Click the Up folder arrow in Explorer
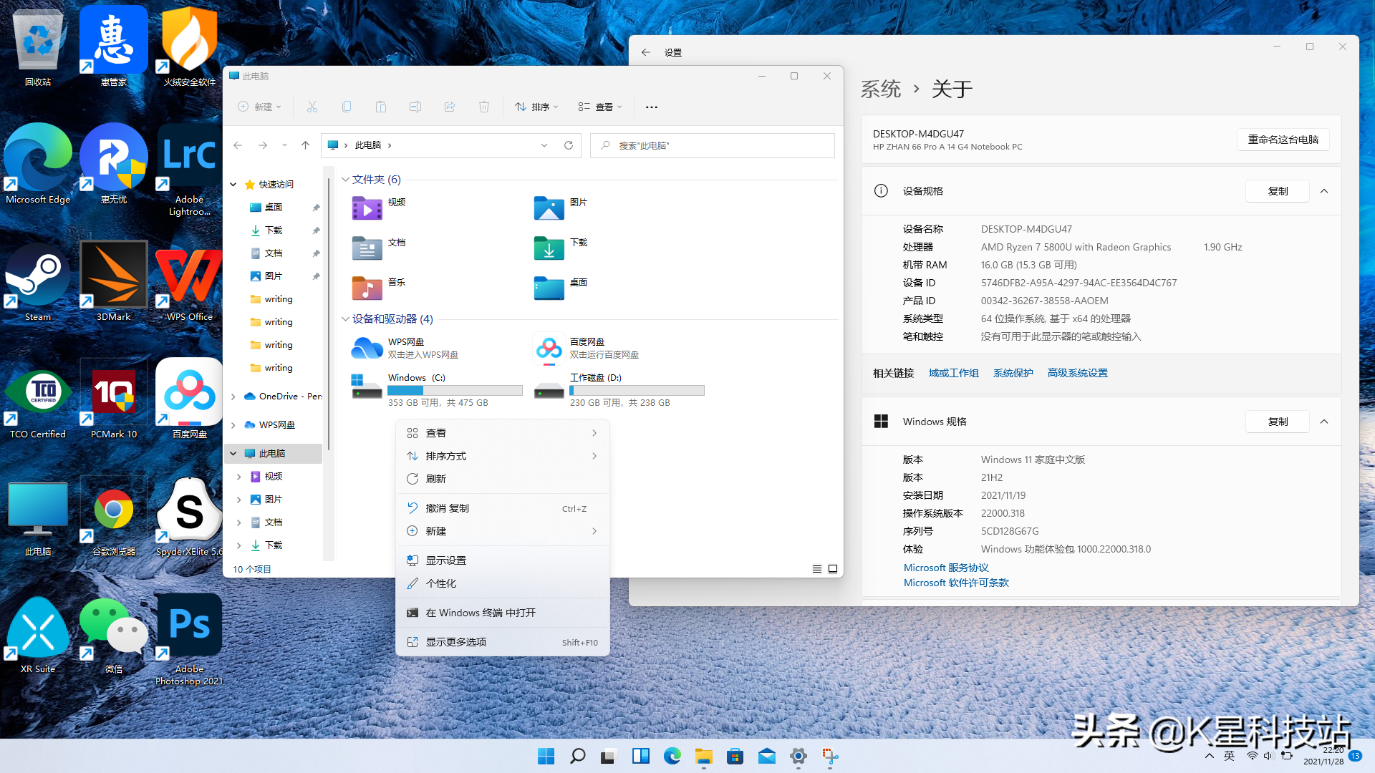 (x=305, y=145)
